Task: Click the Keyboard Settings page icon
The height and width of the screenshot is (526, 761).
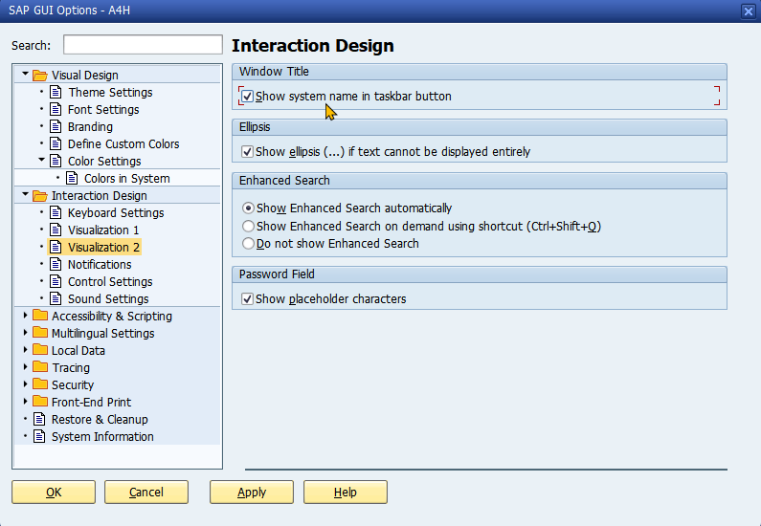Action: (56, 213)
